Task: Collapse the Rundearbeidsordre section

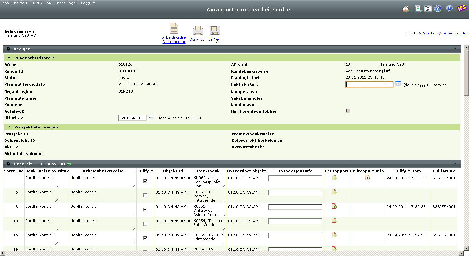Action: pos(9,58)
